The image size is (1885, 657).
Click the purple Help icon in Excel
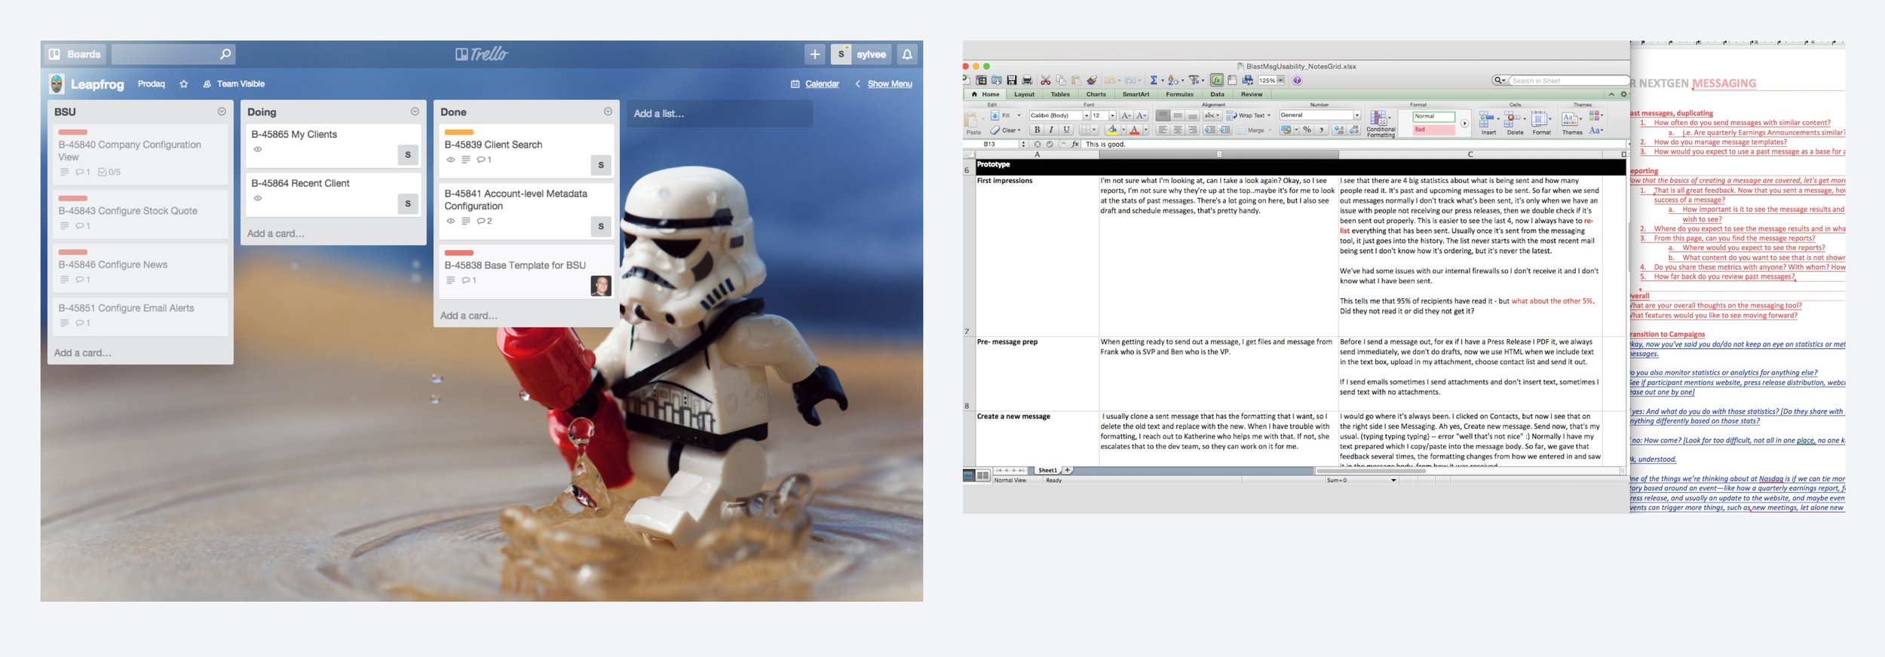[1297, 80]
